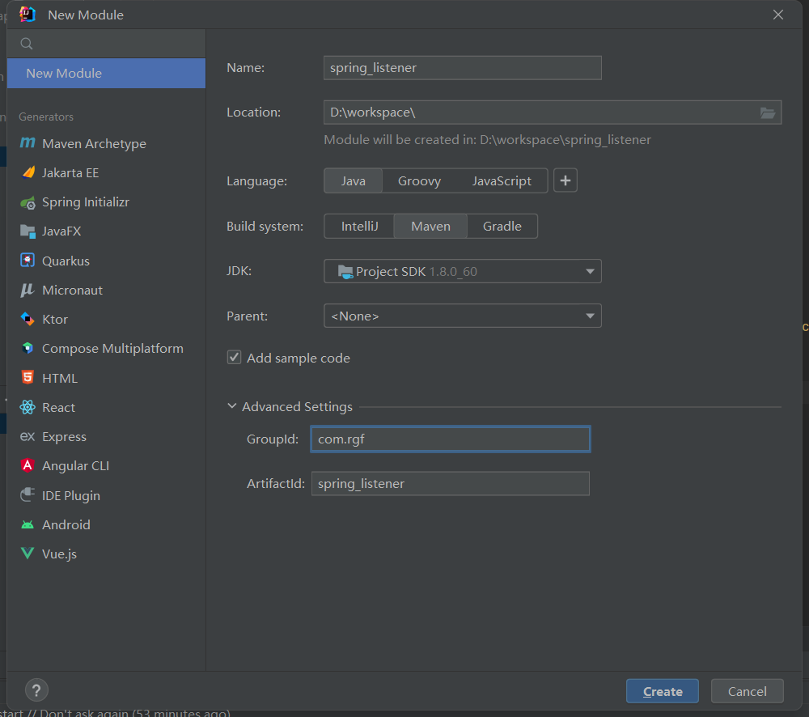Viewport: 809px width, 717px height.
Task: Click the GroupId input field
Action: (x=451, y=439)
